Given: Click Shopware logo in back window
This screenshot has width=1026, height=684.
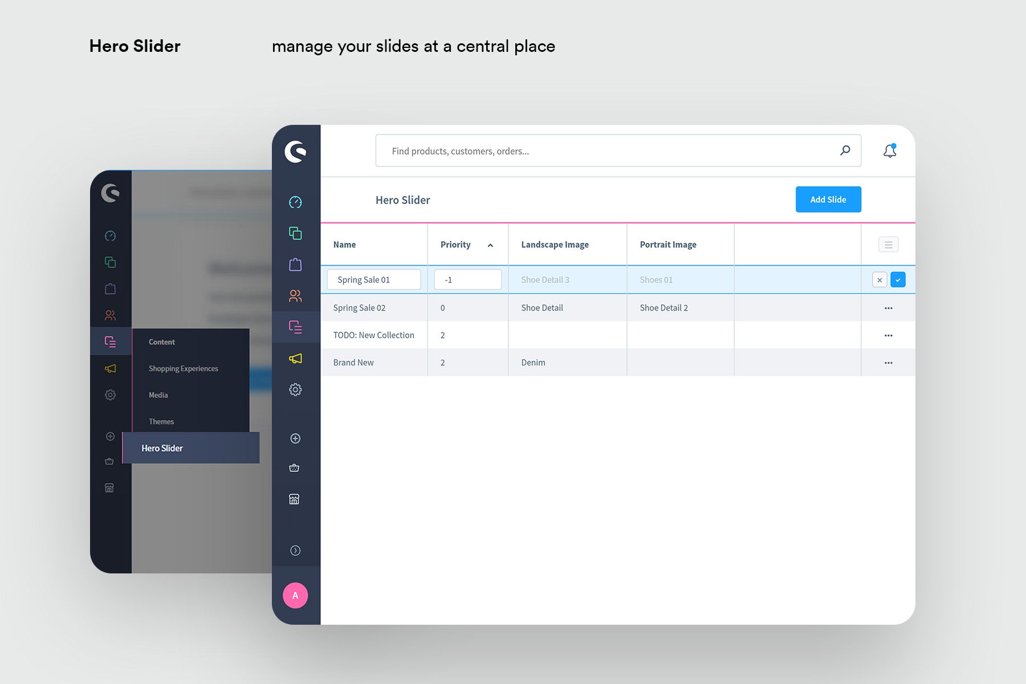Looking at the screenshot, I should tap(111, 193).
